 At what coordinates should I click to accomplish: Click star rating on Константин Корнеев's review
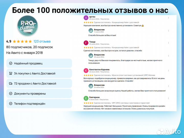coord(88,75)
